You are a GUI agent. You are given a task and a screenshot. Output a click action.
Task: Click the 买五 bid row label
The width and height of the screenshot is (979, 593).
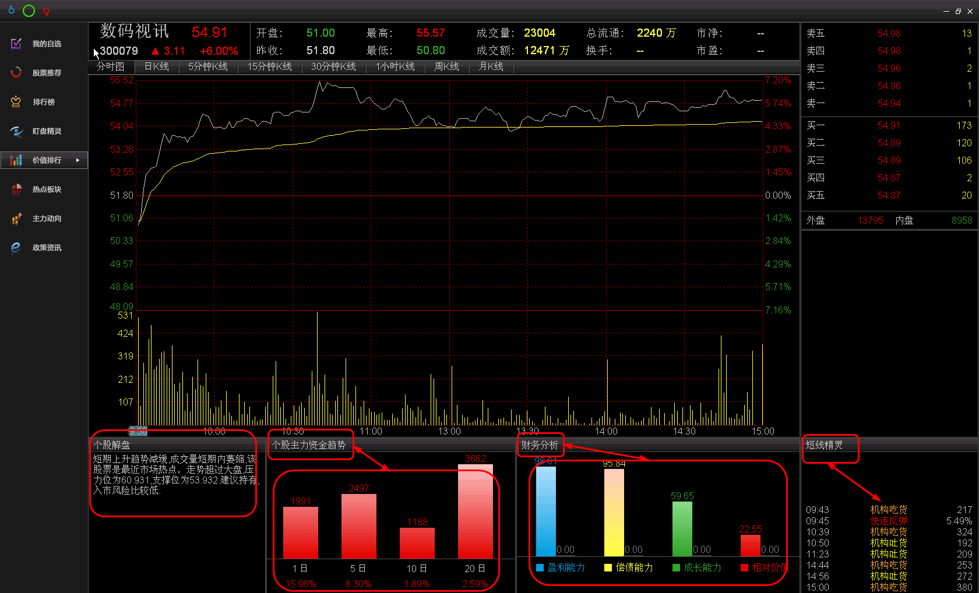[x=815, y=195]
